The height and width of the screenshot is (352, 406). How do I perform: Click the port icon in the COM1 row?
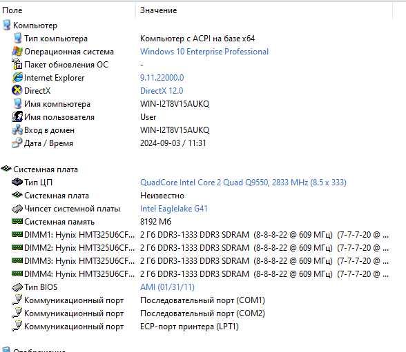17,300
